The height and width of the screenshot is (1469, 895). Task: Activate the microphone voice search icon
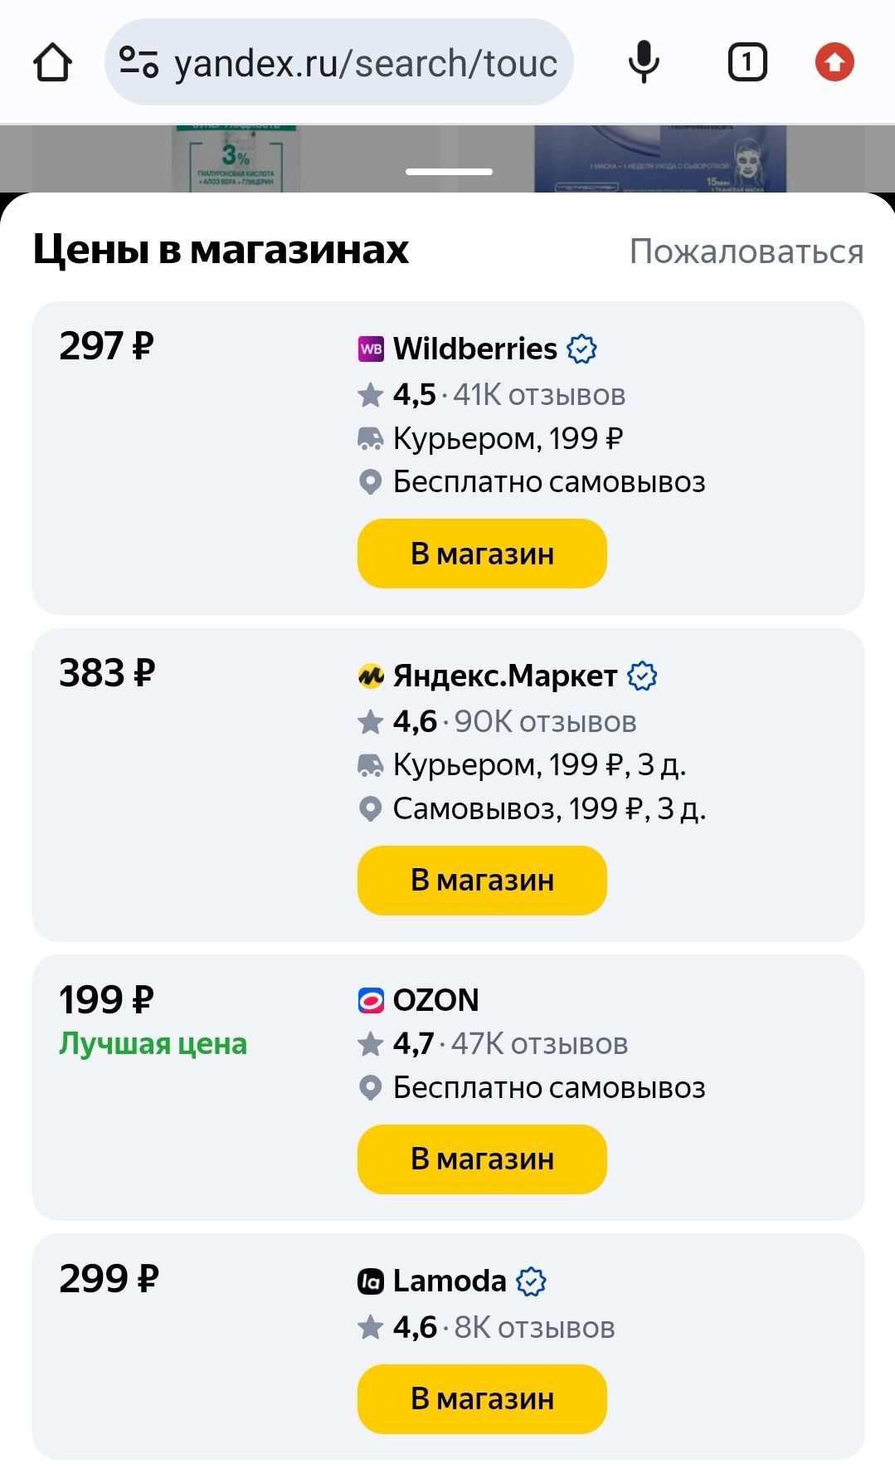click(x=644, y=62)
